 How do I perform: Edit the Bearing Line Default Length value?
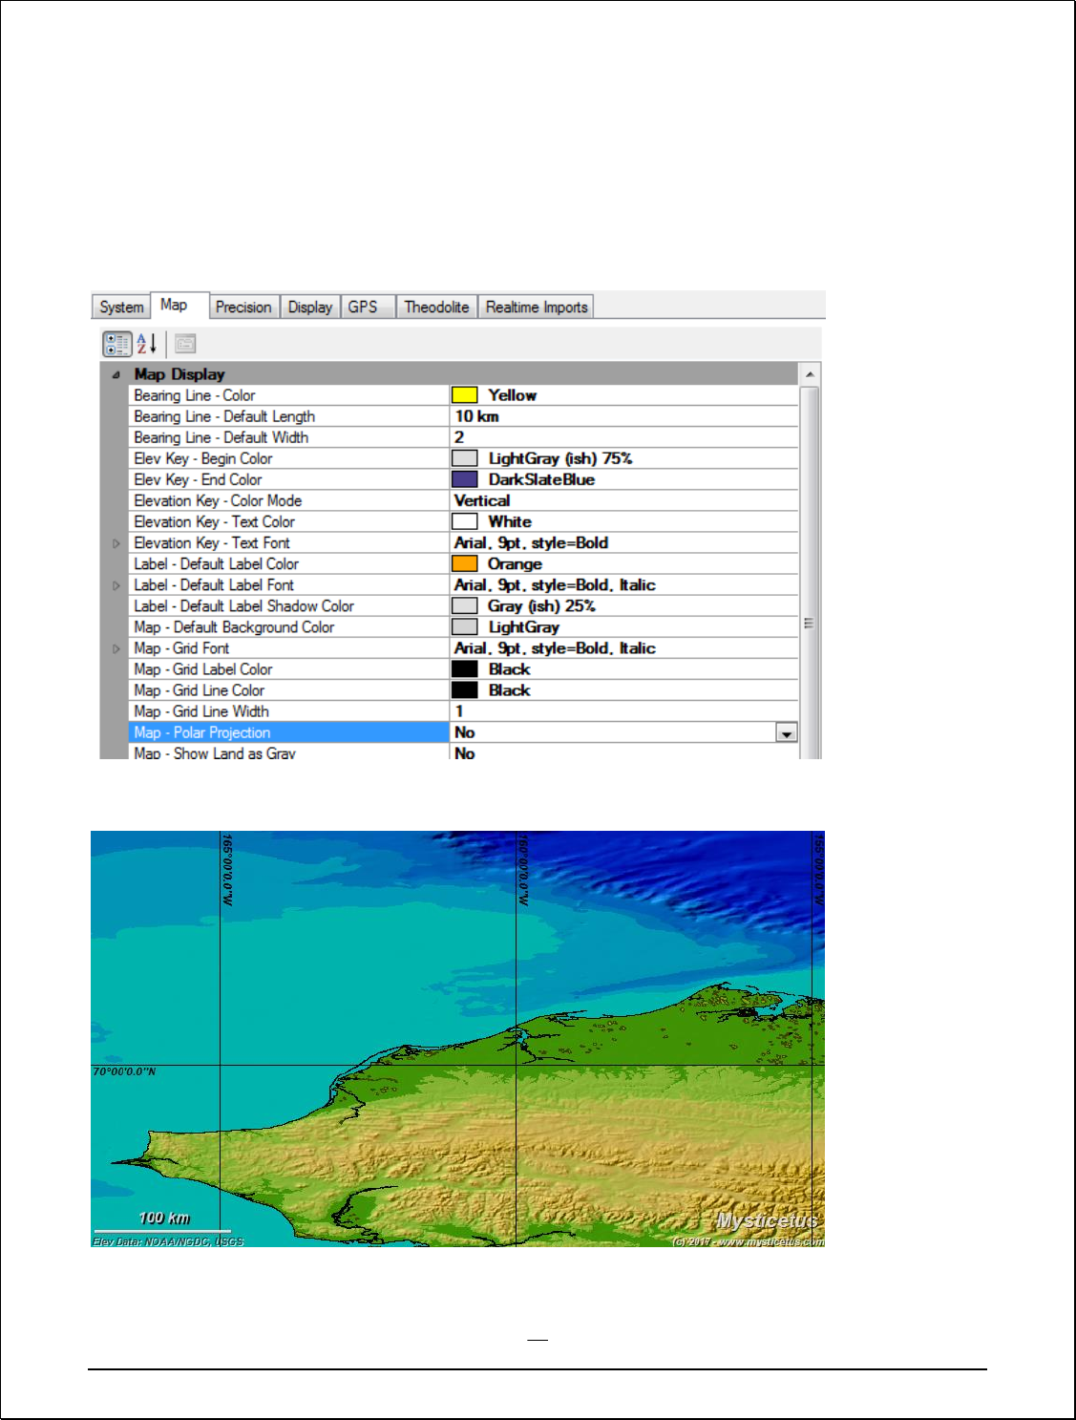coord(621,416)
